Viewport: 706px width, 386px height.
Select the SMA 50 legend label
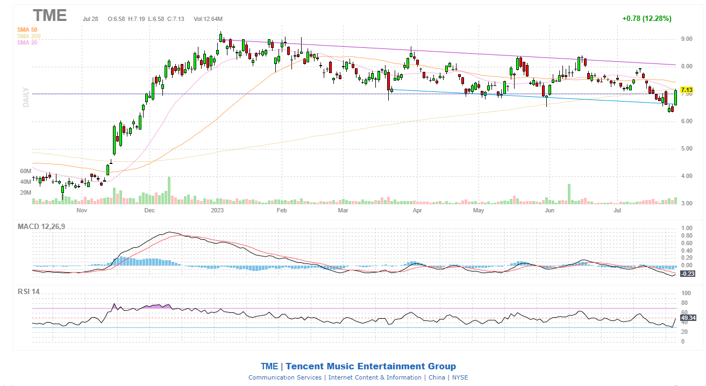(27, 30)
